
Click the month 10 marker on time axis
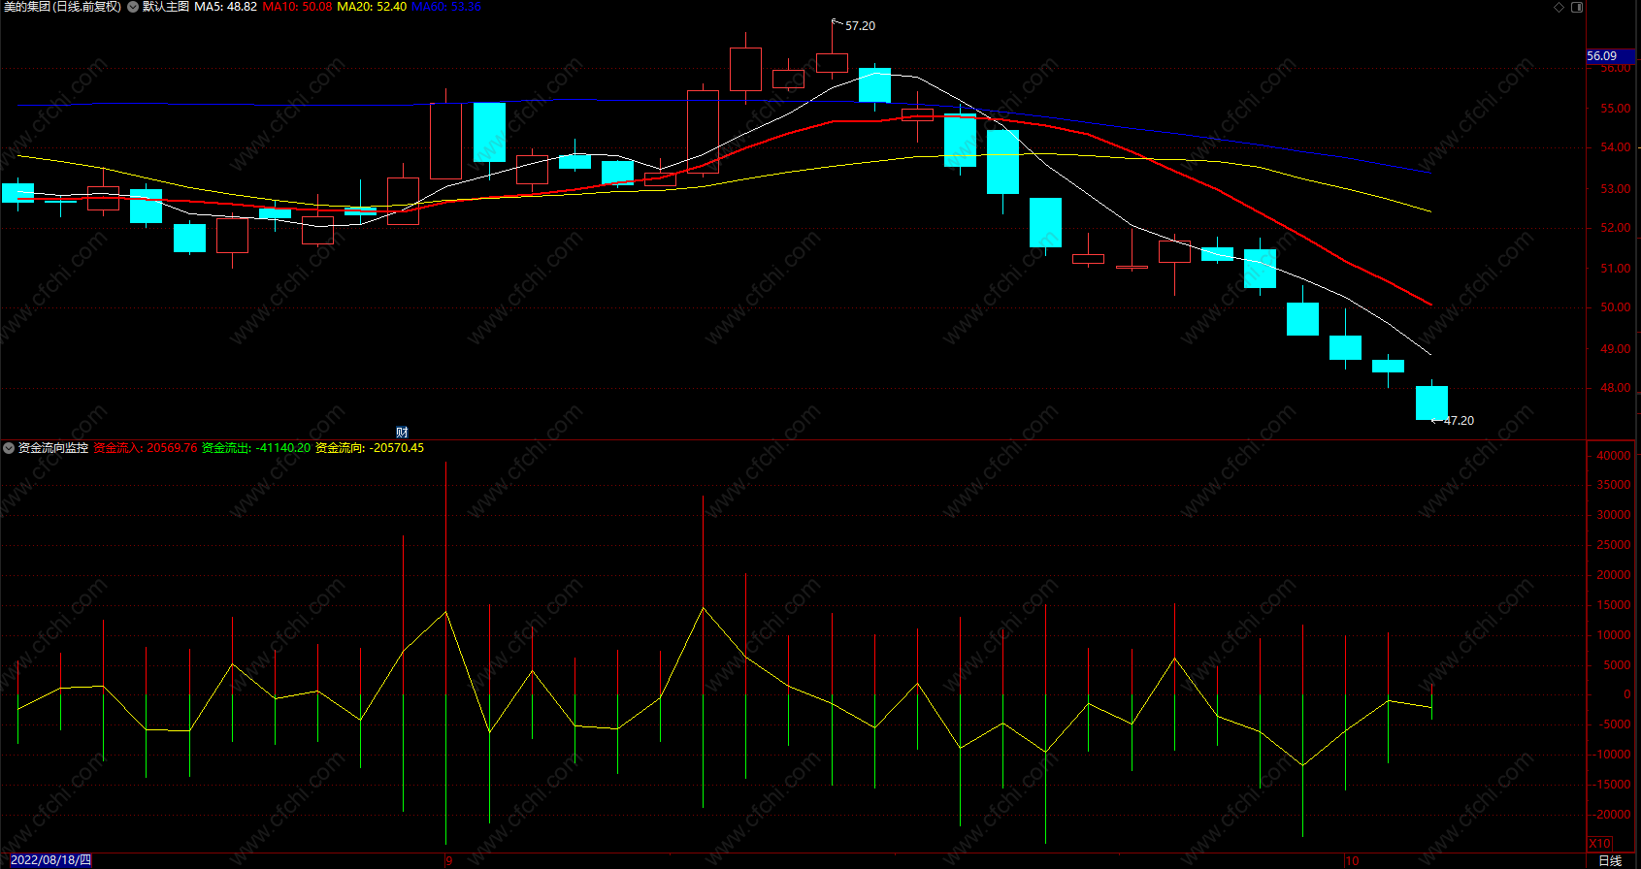[x=1352, y=860]
